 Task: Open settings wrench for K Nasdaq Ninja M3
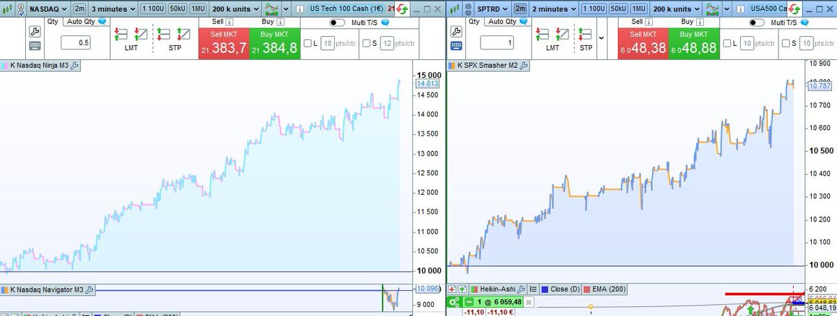click(75, 65)
